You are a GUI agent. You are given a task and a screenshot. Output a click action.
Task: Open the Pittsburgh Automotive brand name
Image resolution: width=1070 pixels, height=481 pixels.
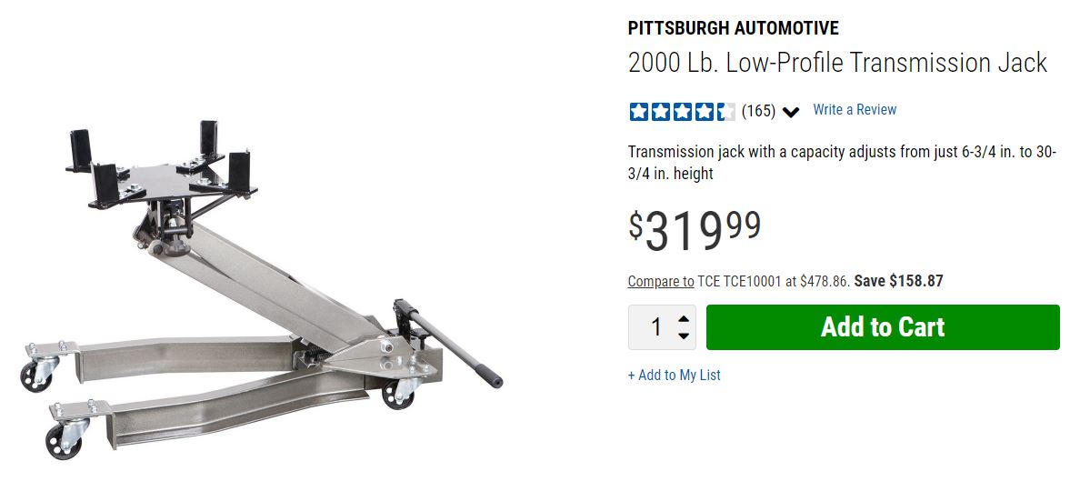[733, 28]
